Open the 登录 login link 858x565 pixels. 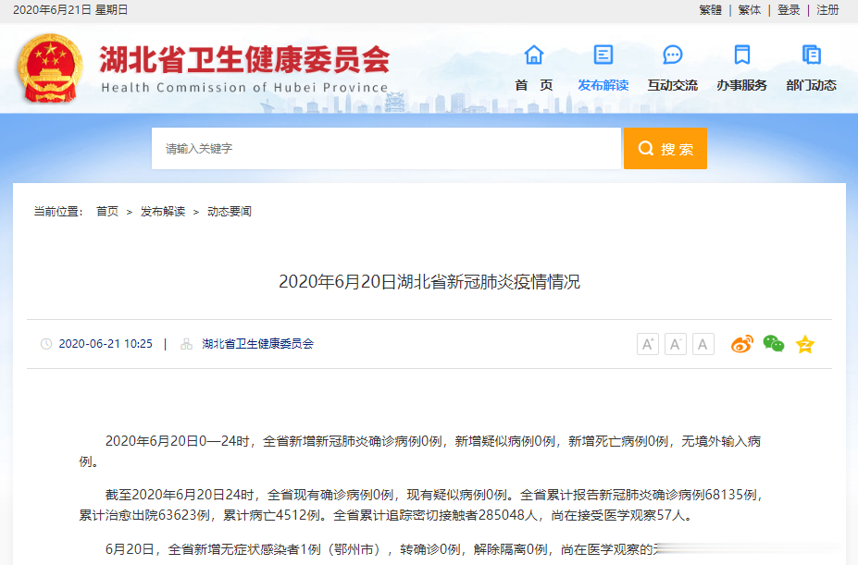(789, 9)
